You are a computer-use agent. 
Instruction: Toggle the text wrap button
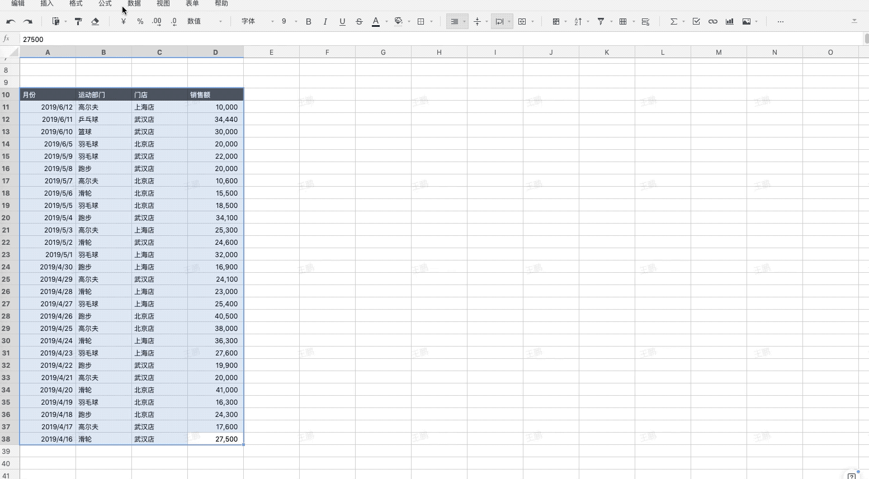click(x=499, y=22)
